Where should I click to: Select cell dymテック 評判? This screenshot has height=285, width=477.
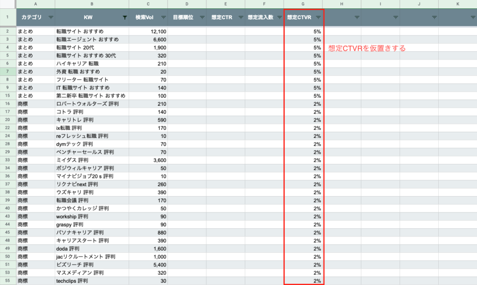pos(92,144)
